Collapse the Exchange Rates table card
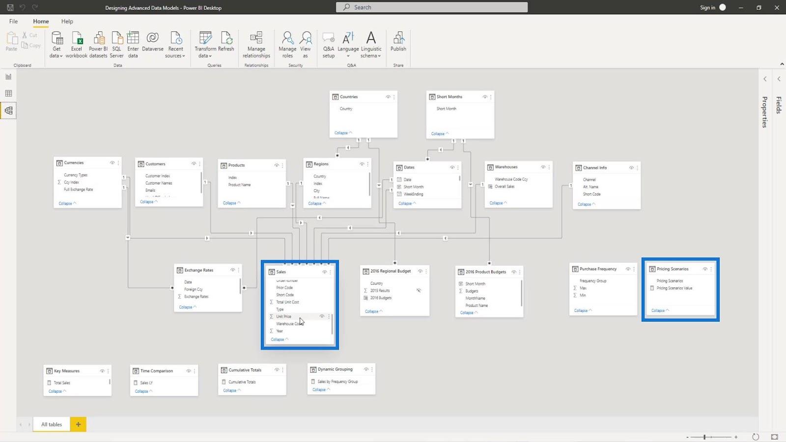The width and height of the screenshot is (786, 442). (x=188, y=307)
